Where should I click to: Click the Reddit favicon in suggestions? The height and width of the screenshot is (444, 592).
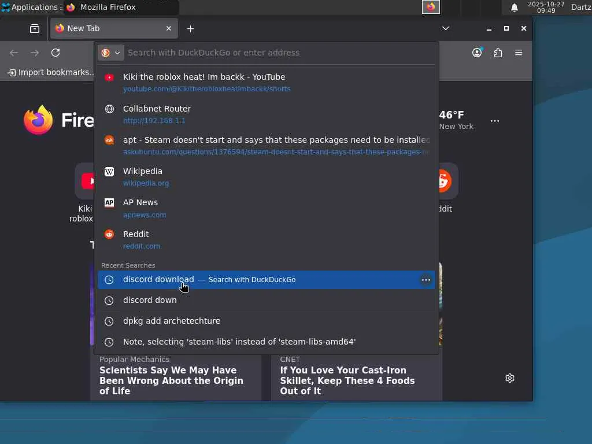(109, 235)
